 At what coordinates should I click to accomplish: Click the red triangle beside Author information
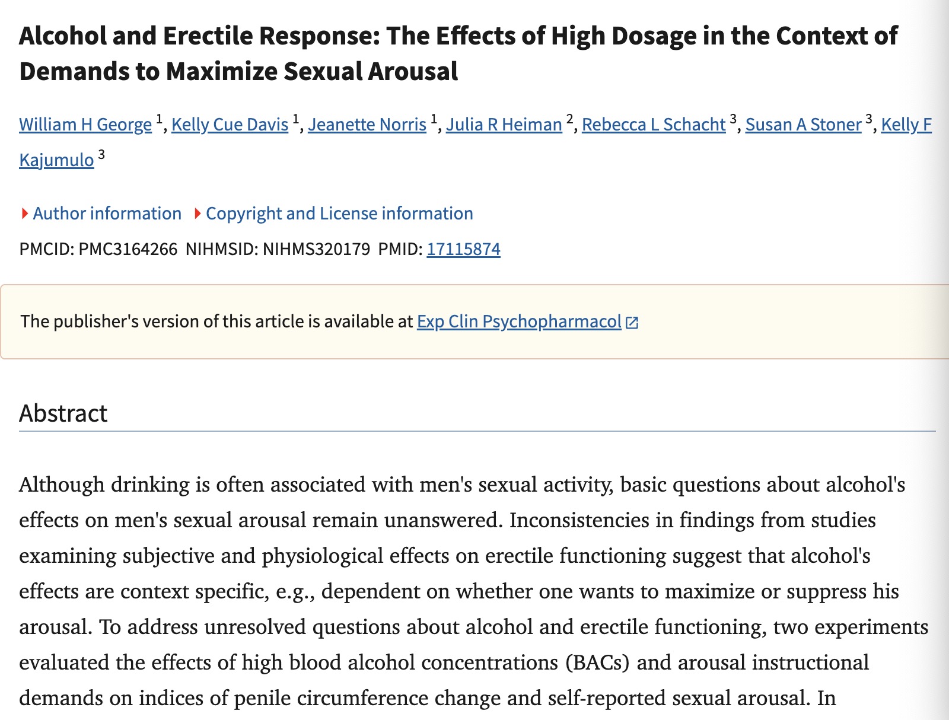pos(24,214)
